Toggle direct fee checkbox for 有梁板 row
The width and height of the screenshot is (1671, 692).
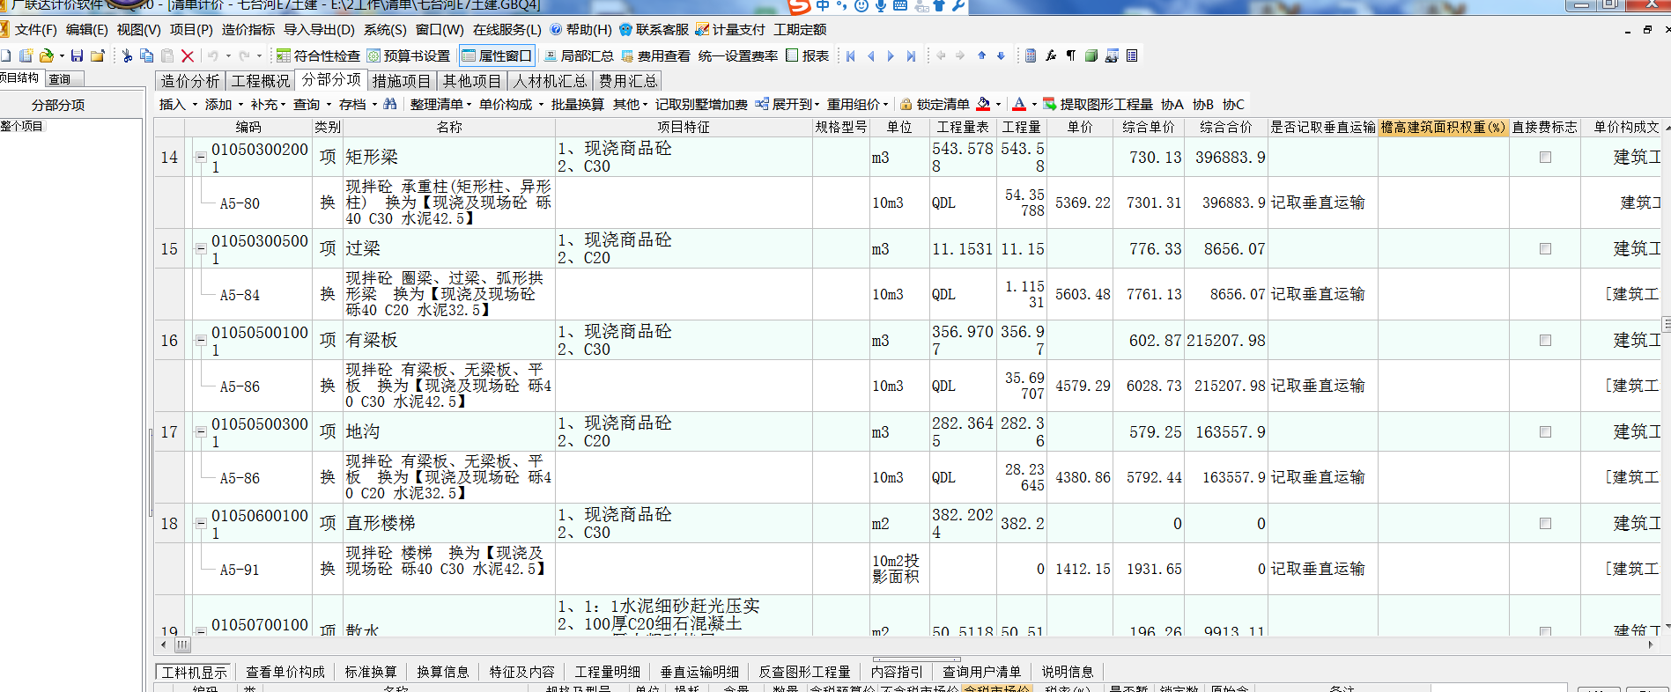(x=1545, y=341)
